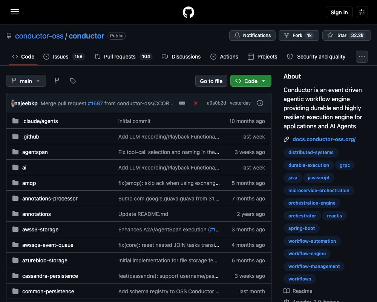This screenshot has width=377, height=302.
Task: Expand the green Code dropdown
Action: pyautogui.click(x=251, y=81)
